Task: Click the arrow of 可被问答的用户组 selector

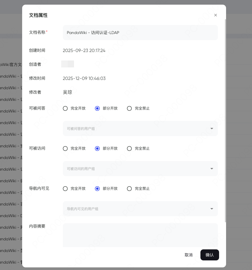Action: click(212, 129)
